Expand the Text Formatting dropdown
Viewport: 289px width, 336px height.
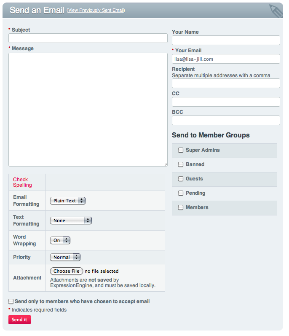click(71, 220)
